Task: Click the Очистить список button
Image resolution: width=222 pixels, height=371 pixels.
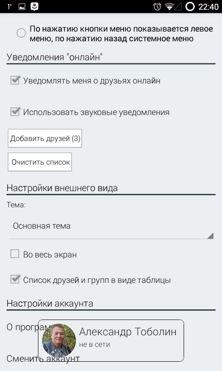Action: point(40,162)
